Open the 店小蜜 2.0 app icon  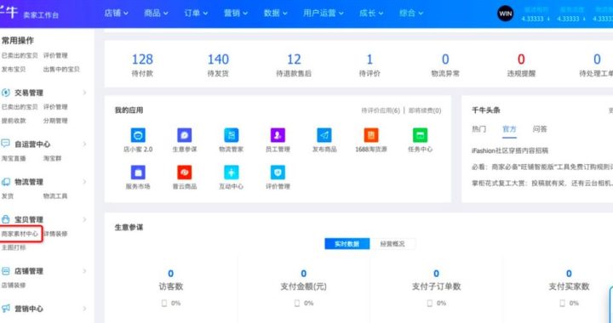pyautogui.click(x=138, y=135)
